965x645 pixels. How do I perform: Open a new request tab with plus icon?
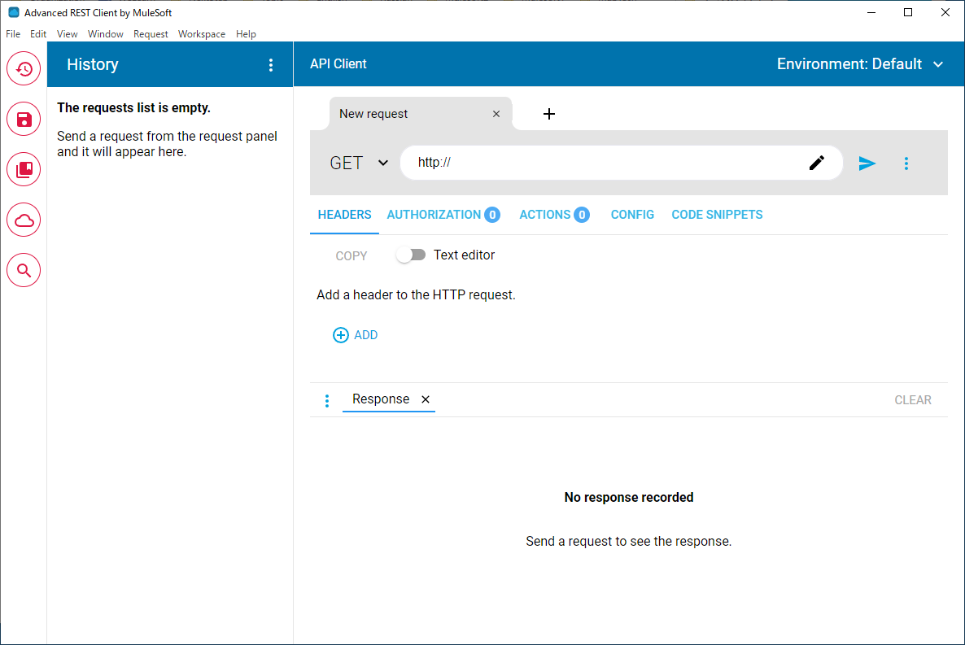click(x=549, y=114)
